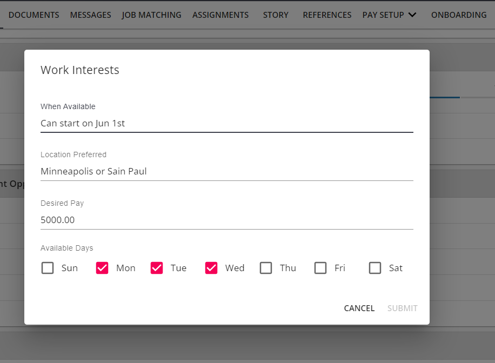Cancel the Work Interests dialog
495x363 pixels.
(x=359, y=308)
